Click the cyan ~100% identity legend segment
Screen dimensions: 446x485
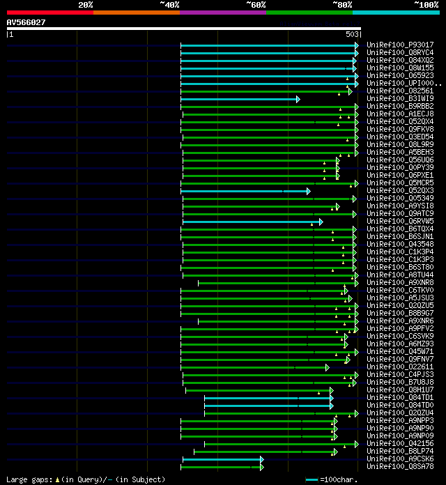(397, 13)
